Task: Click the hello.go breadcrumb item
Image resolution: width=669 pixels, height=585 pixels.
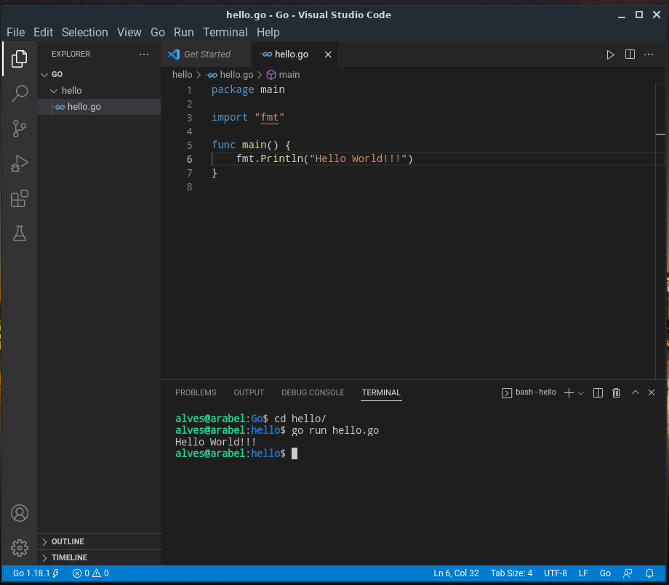Action: tap(231, 75)
